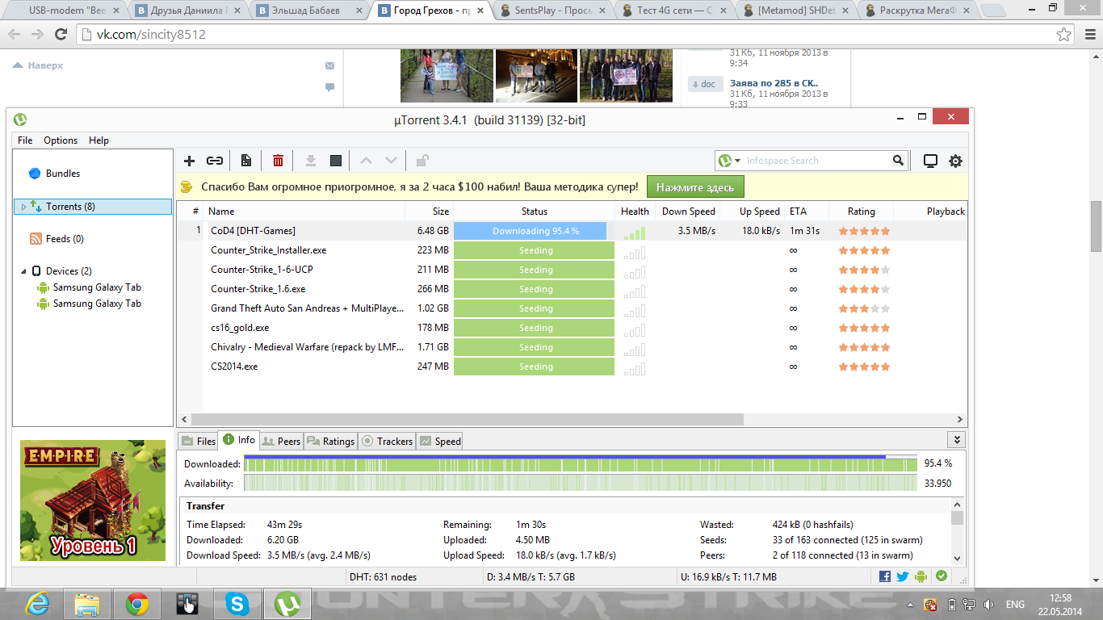Image resolution: width=1103 pixels, height=620 pixels.
Task: Click the Twitter icon in status bar
Action: click(903, 576)
